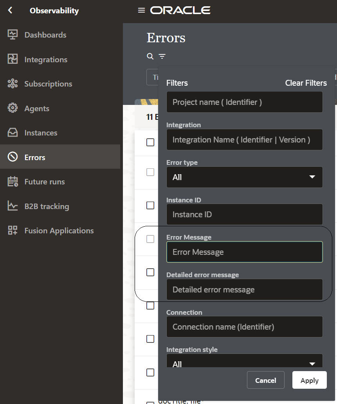Click the Oracle logo

point(180,10)
